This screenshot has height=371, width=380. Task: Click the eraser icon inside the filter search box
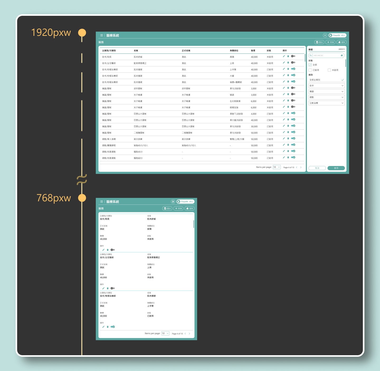(x=342, y=55)
